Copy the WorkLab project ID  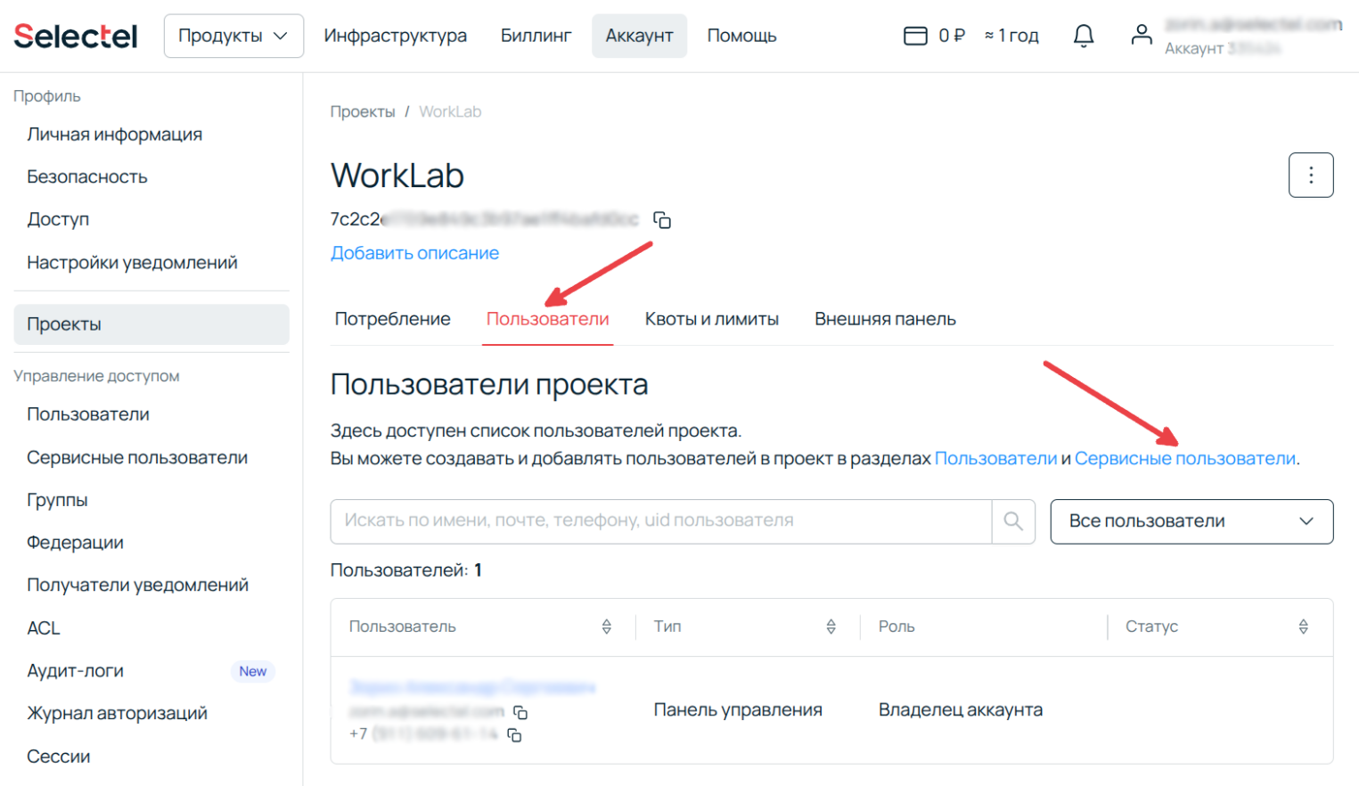pyautogui.click(x=662, y=220)
